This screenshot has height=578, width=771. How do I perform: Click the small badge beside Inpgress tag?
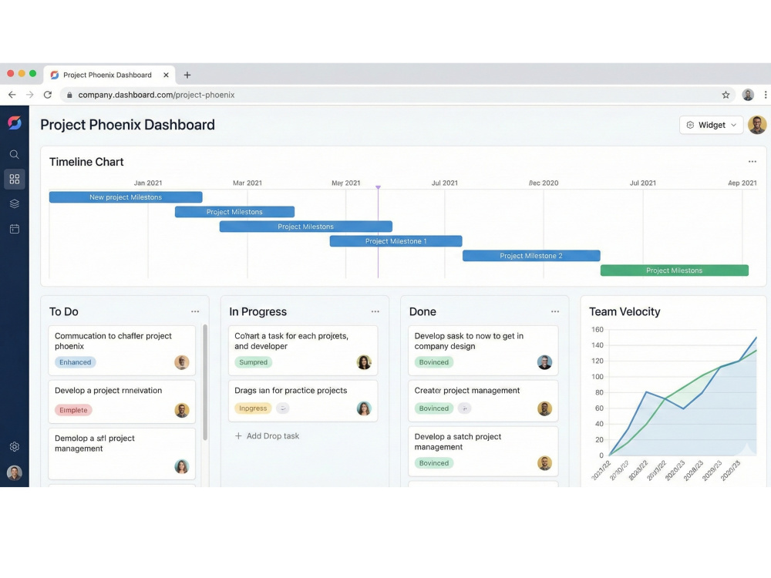(283, 408)
